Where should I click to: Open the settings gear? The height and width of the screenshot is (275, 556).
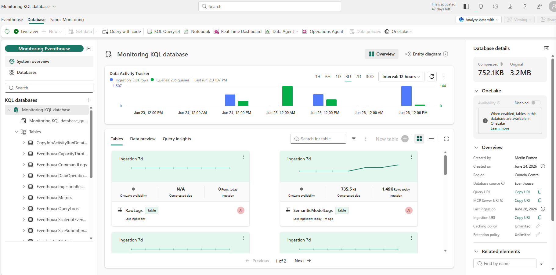pos(496,6)
